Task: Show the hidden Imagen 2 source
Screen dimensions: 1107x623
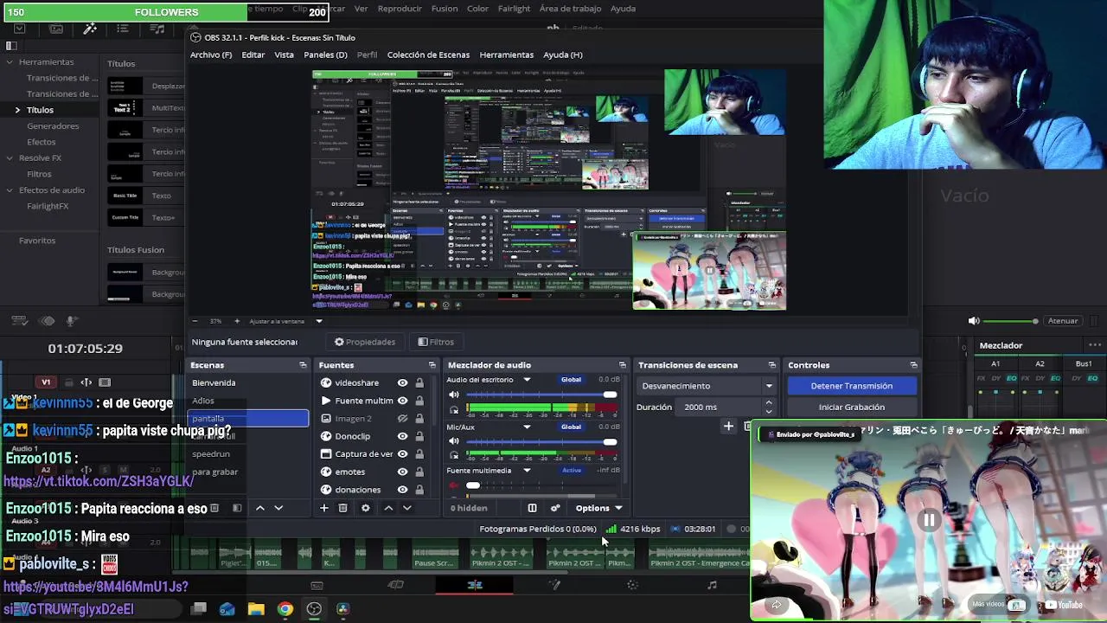Action: [x=402, y=418]
